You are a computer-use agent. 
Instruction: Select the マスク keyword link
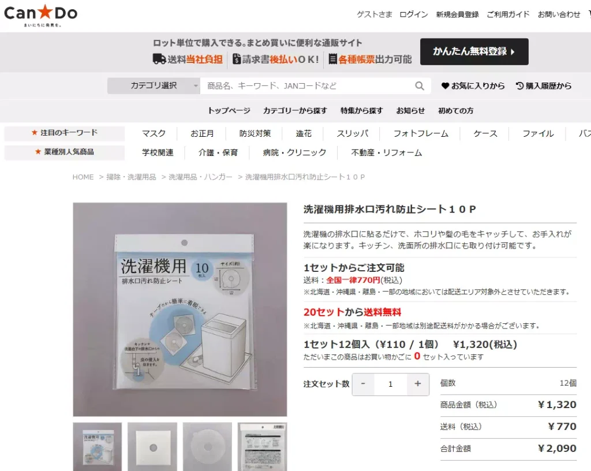tap(154, 133)
